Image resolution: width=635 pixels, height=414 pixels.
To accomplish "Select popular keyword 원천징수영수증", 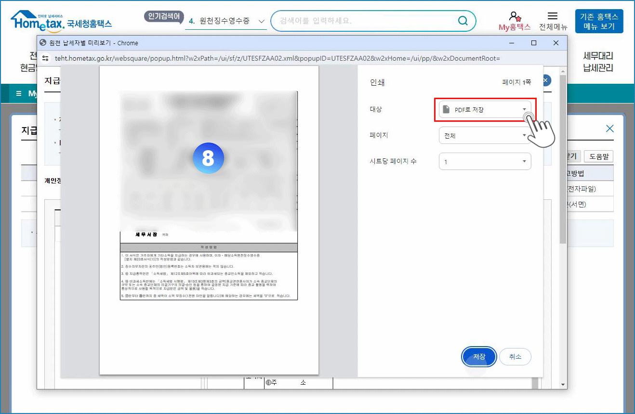I will tap(225, 21).
